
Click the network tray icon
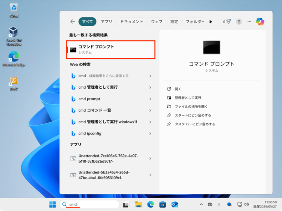(x=240, y=204)
